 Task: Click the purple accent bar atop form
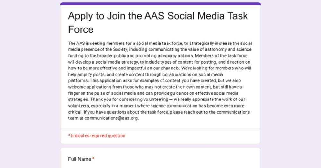[x=160, y=4]
